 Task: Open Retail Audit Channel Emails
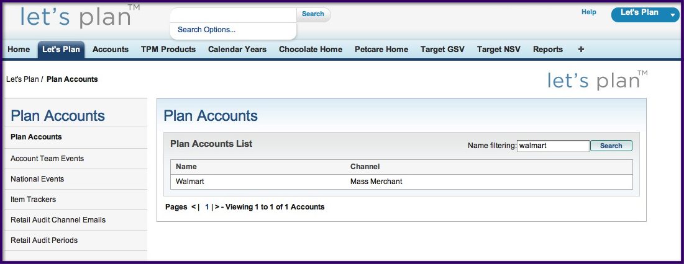(x=58, y=220)
